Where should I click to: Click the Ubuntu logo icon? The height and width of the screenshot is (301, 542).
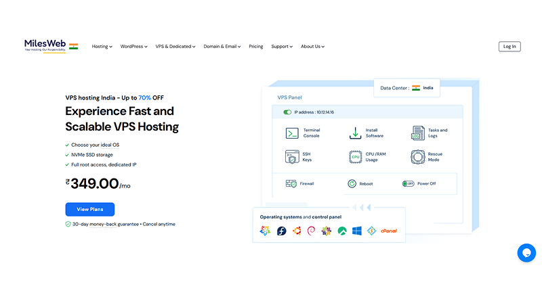[297, 231]
